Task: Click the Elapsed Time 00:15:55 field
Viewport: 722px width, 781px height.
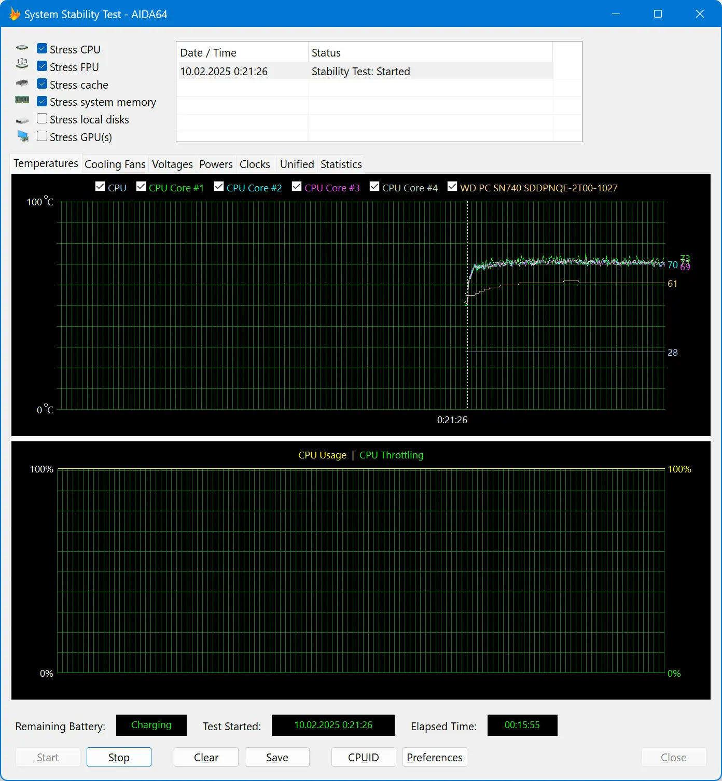Action: [522, 725]
